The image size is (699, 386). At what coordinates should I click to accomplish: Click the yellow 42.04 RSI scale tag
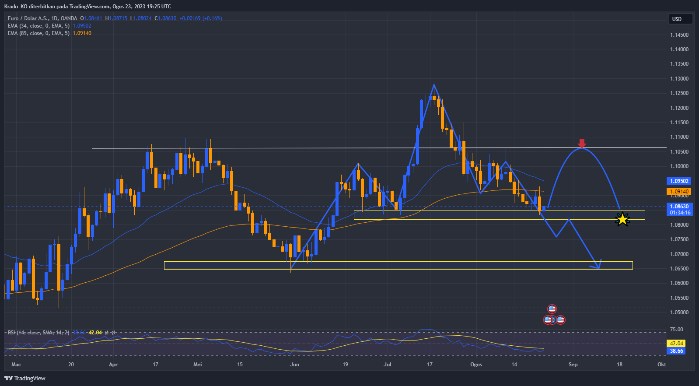point(676,344)
